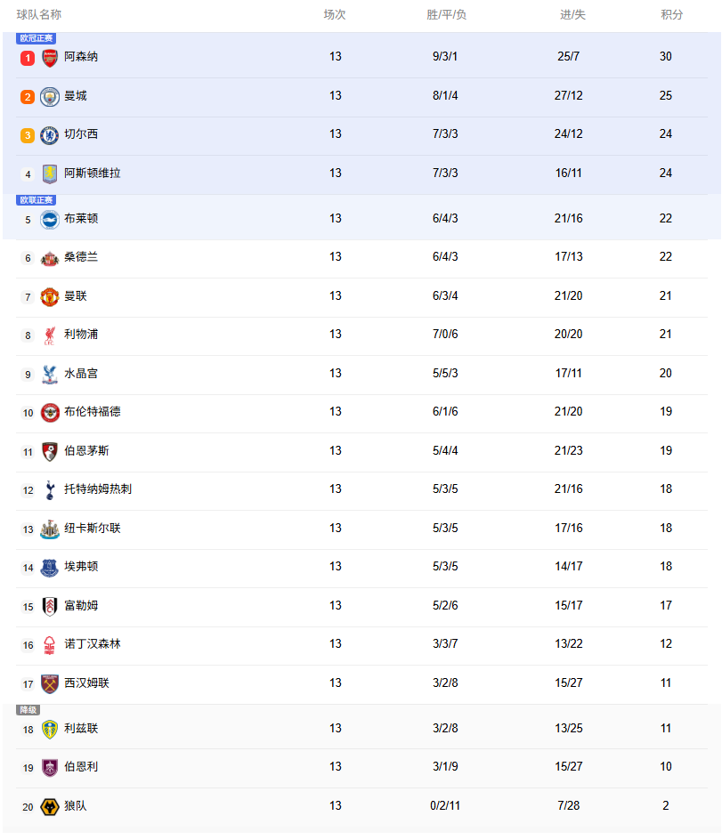
Task: Click the Tottenham crest icon
Action: (x=50, y=489)
